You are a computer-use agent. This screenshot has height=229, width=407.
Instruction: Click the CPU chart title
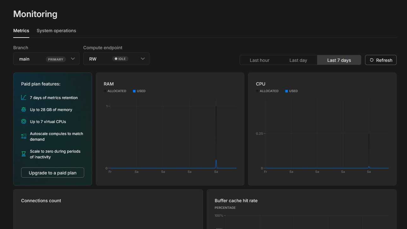click(261, 84)
